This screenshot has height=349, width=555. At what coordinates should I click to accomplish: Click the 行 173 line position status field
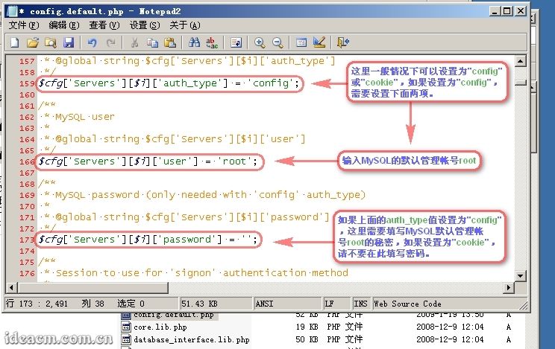tap(91, 304)
